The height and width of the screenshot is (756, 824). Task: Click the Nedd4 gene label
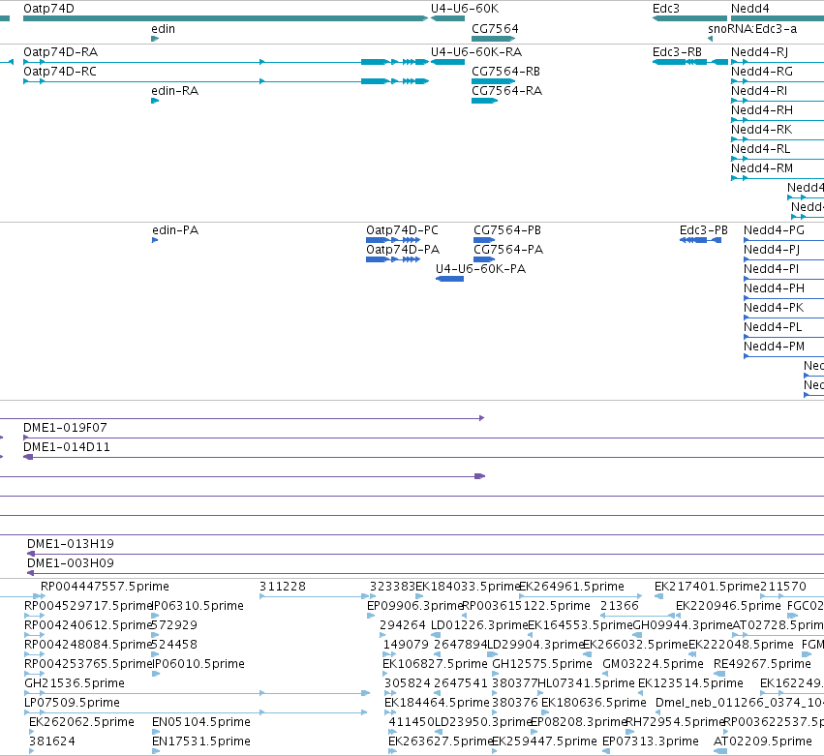click(749, 9)
